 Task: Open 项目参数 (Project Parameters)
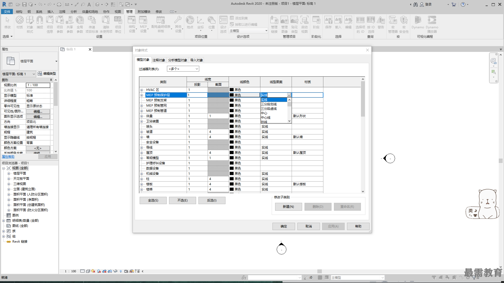(60, 24)
